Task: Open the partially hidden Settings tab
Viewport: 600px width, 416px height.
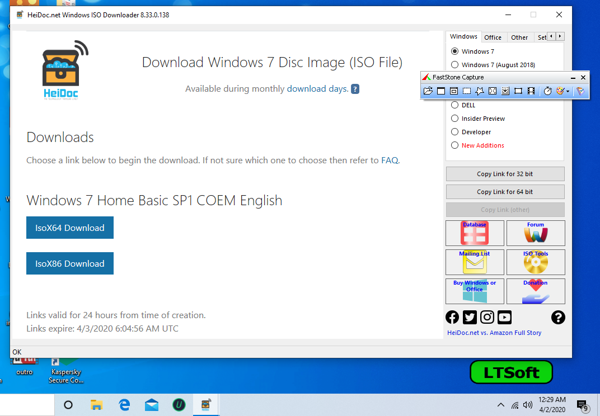Action: point(542,37)
